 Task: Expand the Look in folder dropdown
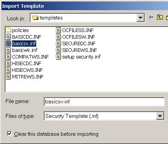[x=140, y=18]
